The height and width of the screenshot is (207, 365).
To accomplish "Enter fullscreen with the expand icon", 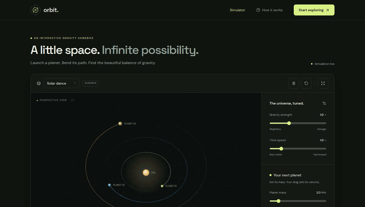I will point(323,83).
